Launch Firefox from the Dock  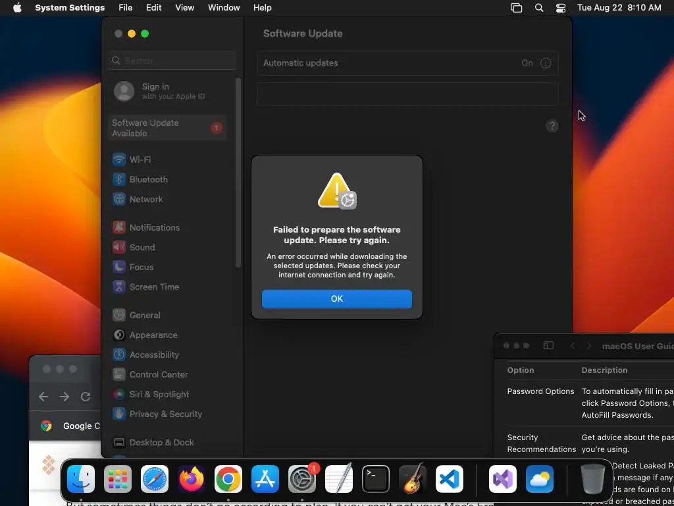click(192, 479)
